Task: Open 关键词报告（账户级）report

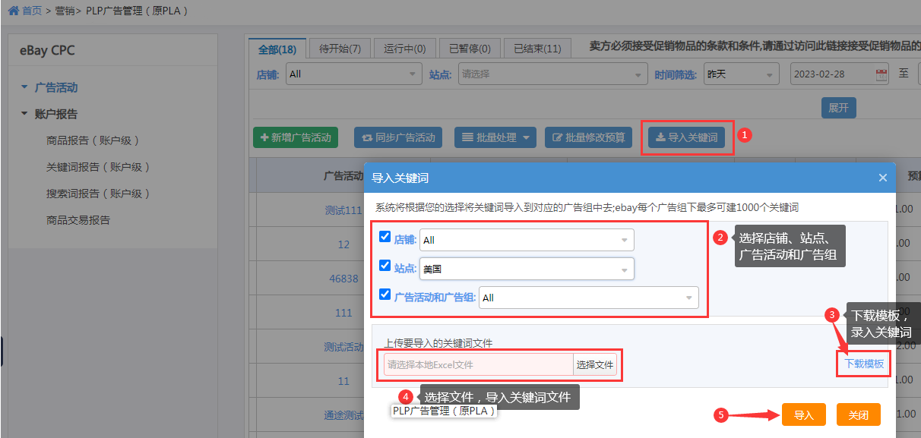Action: [98, 167]
